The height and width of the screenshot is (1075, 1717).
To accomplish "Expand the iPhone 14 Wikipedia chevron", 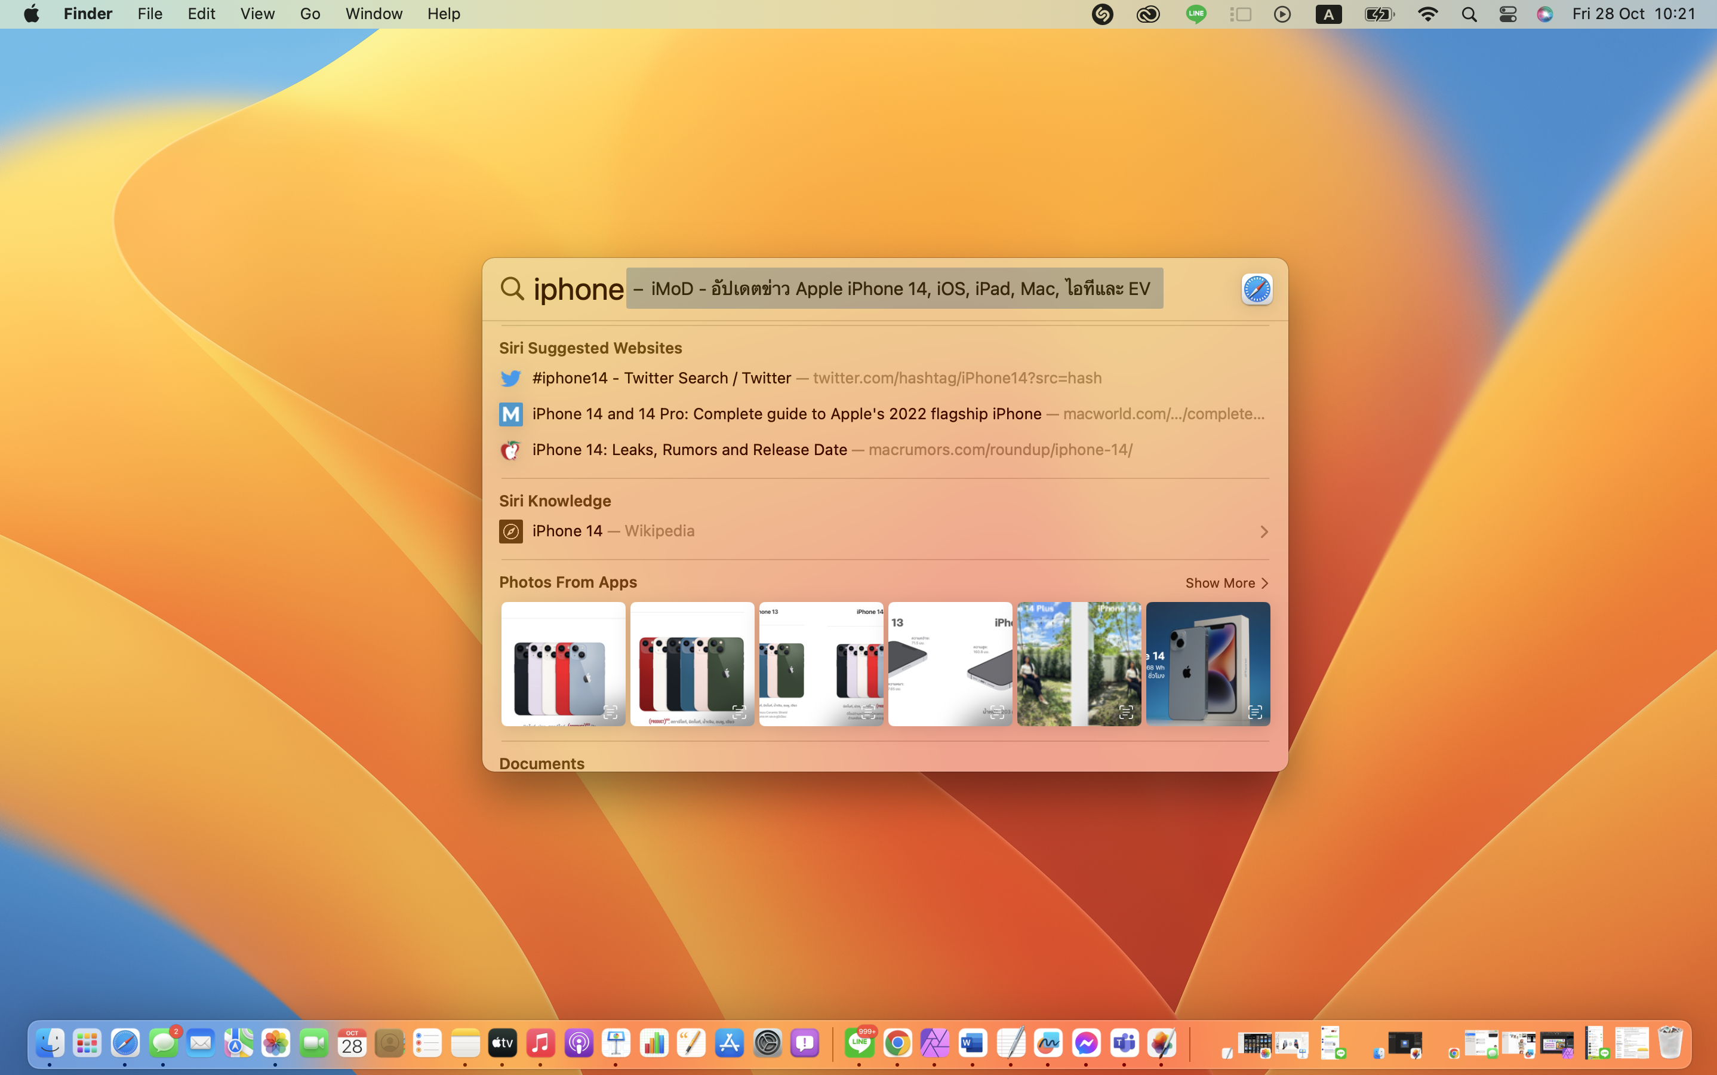I will pyautogui.click(x=1264, y=532).
